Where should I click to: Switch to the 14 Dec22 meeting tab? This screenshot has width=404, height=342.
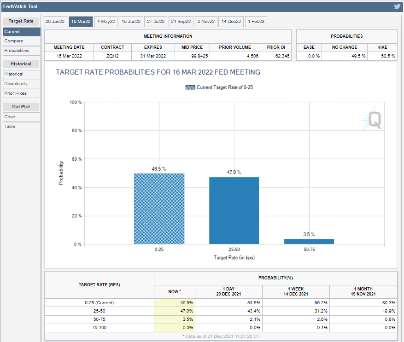[231, 22]
